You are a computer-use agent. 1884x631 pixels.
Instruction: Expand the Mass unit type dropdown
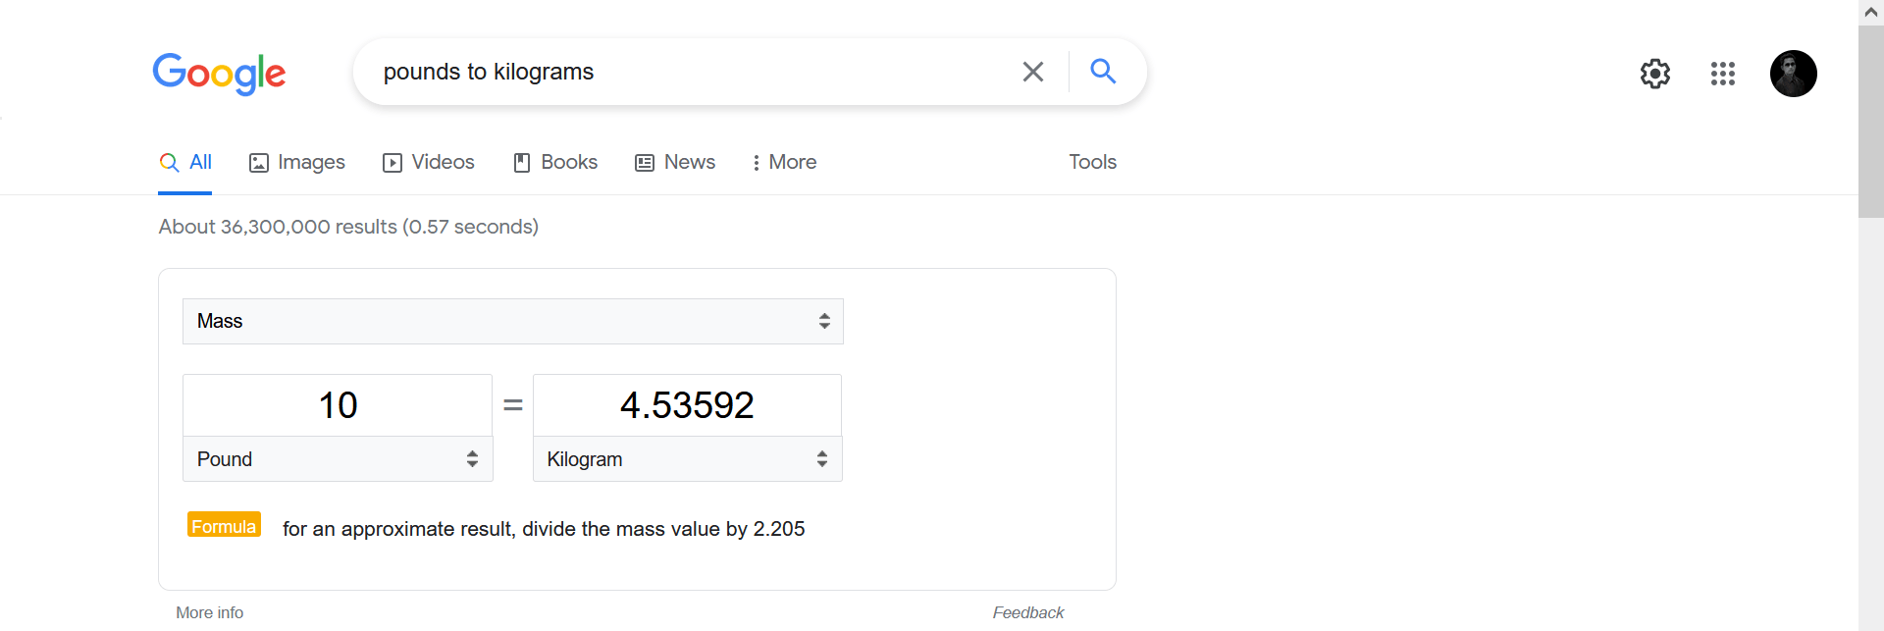513,321
